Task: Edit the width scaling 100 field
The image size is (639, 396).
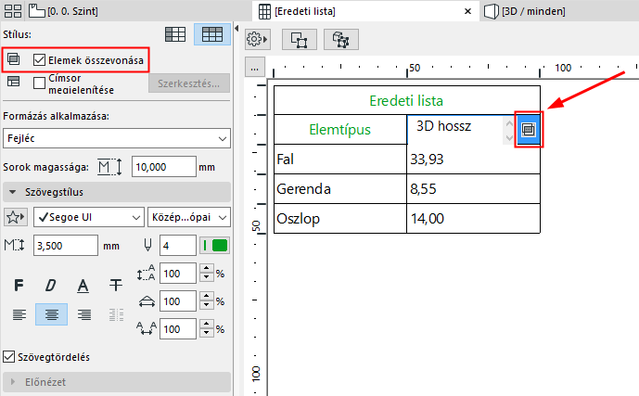Action: click(178, 301)
